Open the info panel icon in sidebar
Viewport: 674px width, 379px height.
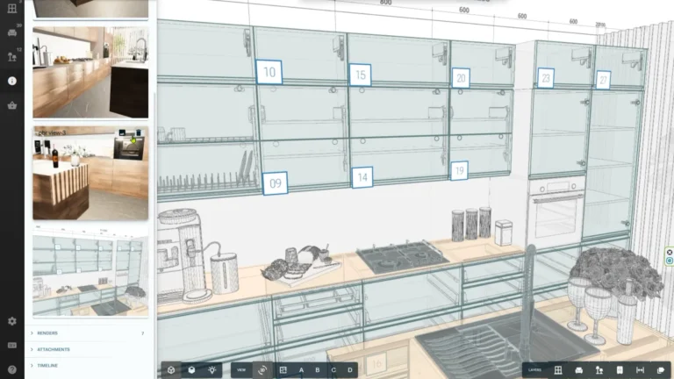point(12,81)
